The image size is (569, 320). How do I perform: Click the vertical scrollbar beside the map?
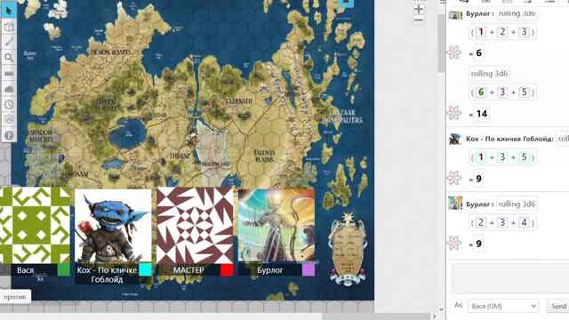441,44
